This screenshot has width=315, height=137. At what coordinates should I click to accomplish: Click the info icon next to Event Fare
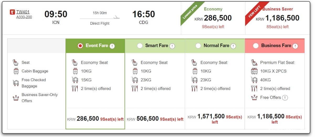112,46
